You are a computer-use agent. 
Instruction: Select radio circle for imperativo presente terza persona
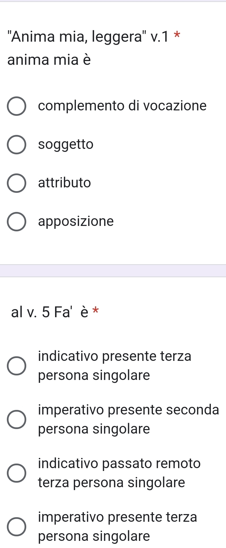point(17,527)
